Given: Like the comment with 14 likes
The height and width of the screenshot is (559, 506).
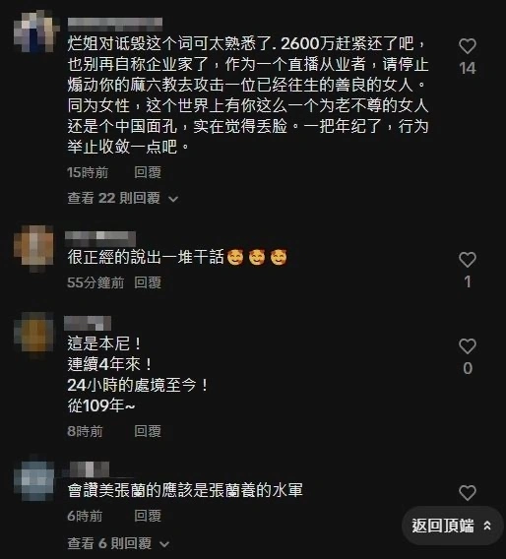Looking at the screenshot, I should [468, 46].
